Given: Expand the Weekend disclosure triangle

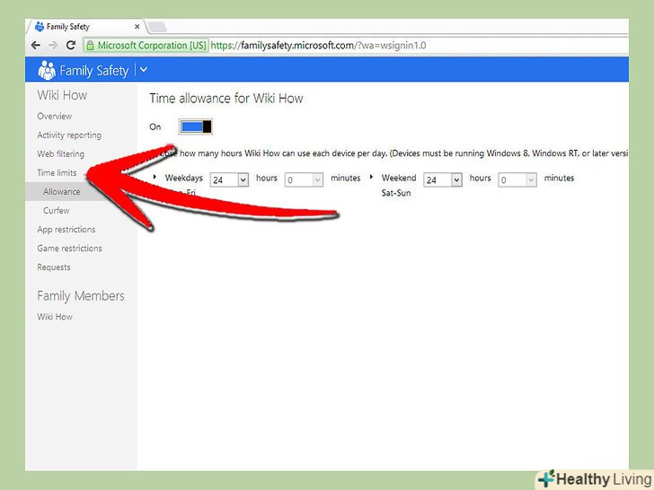Looking at the screenshot, I should pyautogui.click(x=371, y=177).
